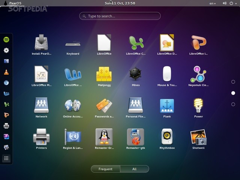Launch Impress from the dock

point(6,115)
